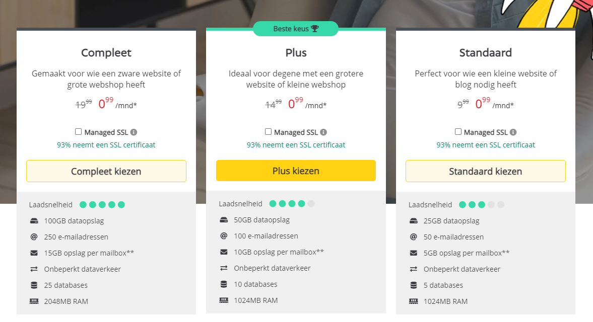Click the Beste keus badge
The image size is (593, 322).
pyautogui.click(x=296, y=29)
